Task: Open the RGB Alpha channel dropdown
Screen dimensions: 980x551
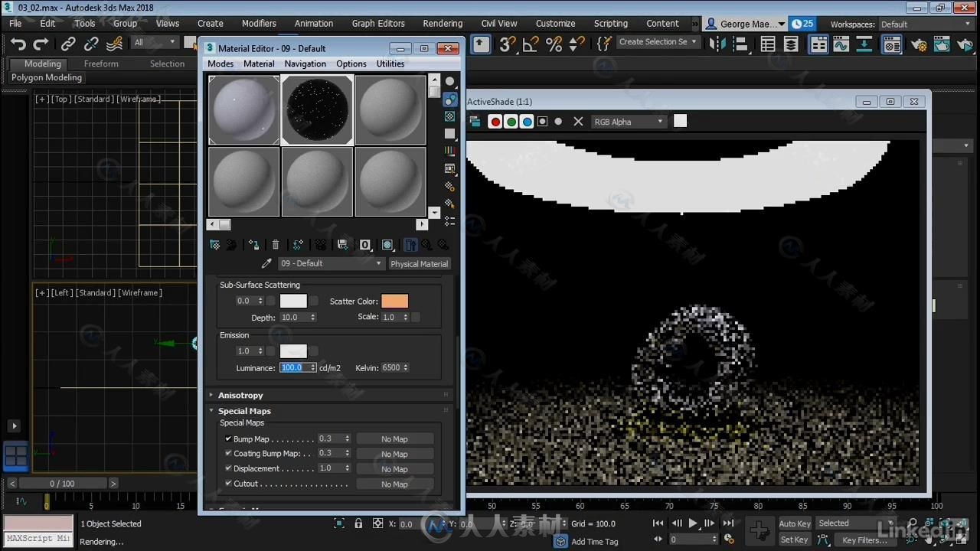Action: tap(629, 122)
